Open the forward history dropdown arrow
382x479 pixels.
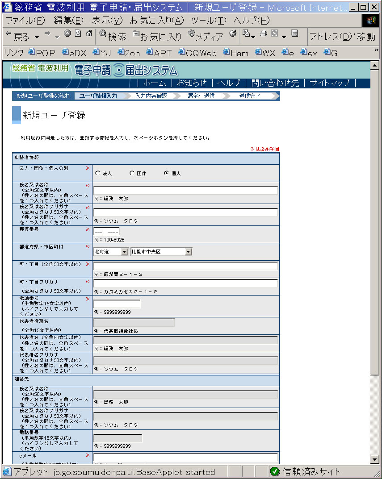tap(57, 37)
